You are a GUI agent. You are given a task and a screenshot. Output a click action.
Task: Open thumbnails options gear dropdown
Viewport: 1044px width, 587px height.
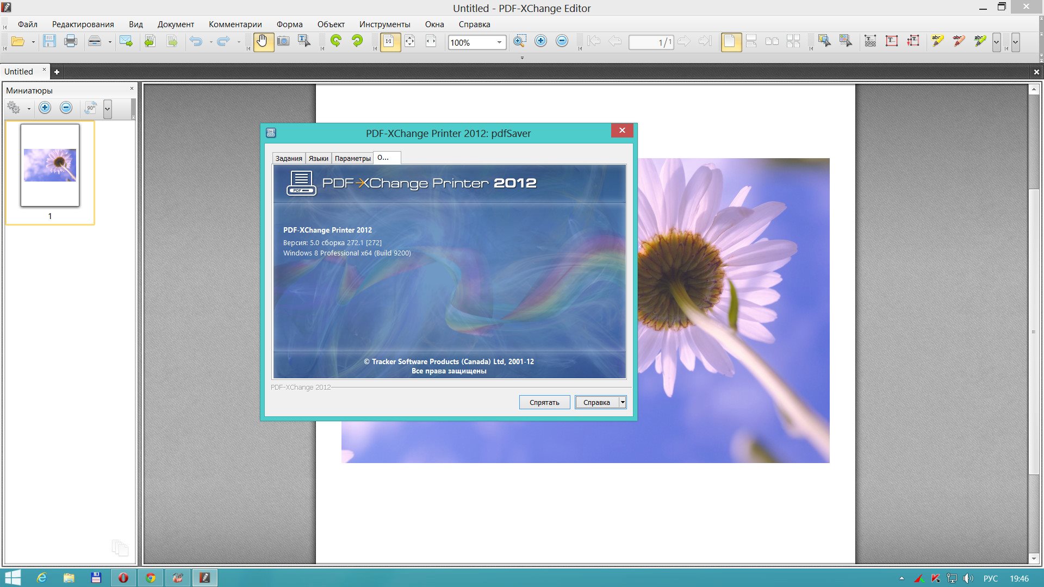coord(28,109)
